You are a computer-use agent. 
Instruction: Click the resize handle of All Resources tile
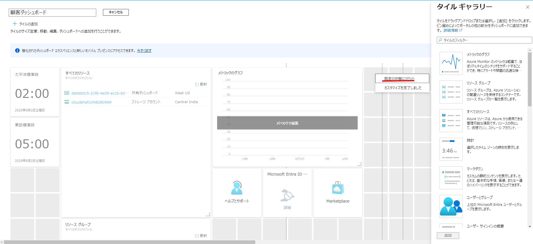pos(208,214)
